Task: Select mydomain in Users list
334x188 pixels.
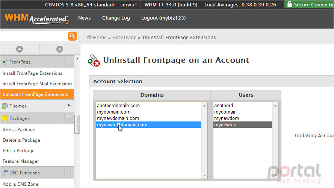Action: click(x=243, y=112)
